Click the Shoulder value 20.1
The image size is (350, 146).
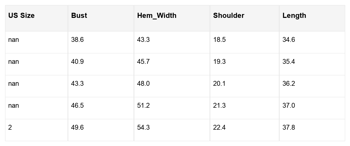219,84
